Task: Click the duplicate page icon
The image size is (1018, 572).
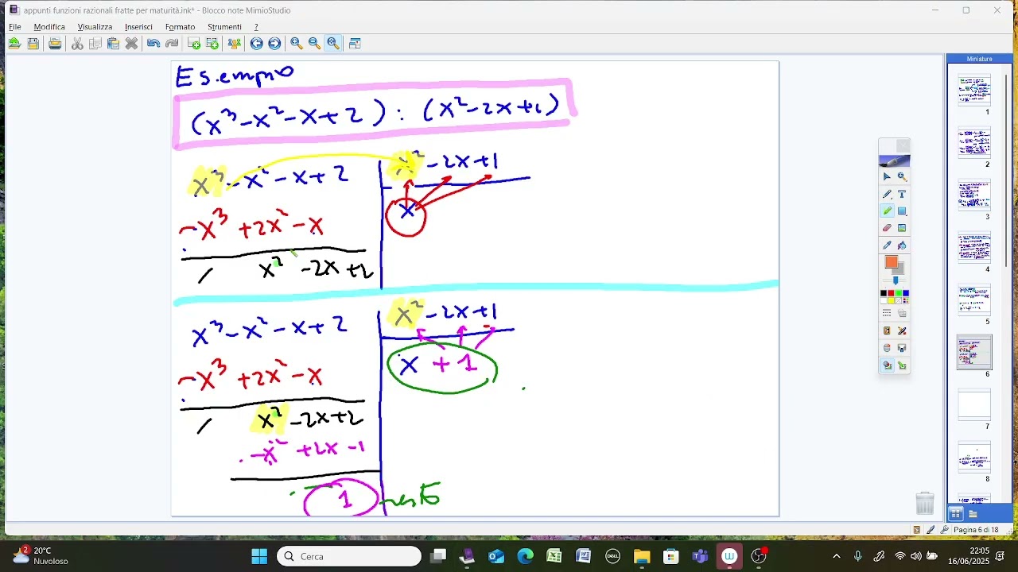Action: [212, 44]
